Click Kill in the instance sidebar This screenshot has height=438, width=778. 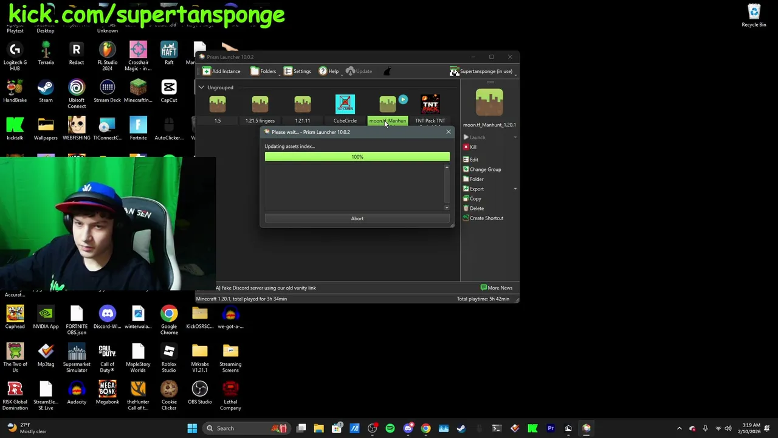click(x=470, y=147)
